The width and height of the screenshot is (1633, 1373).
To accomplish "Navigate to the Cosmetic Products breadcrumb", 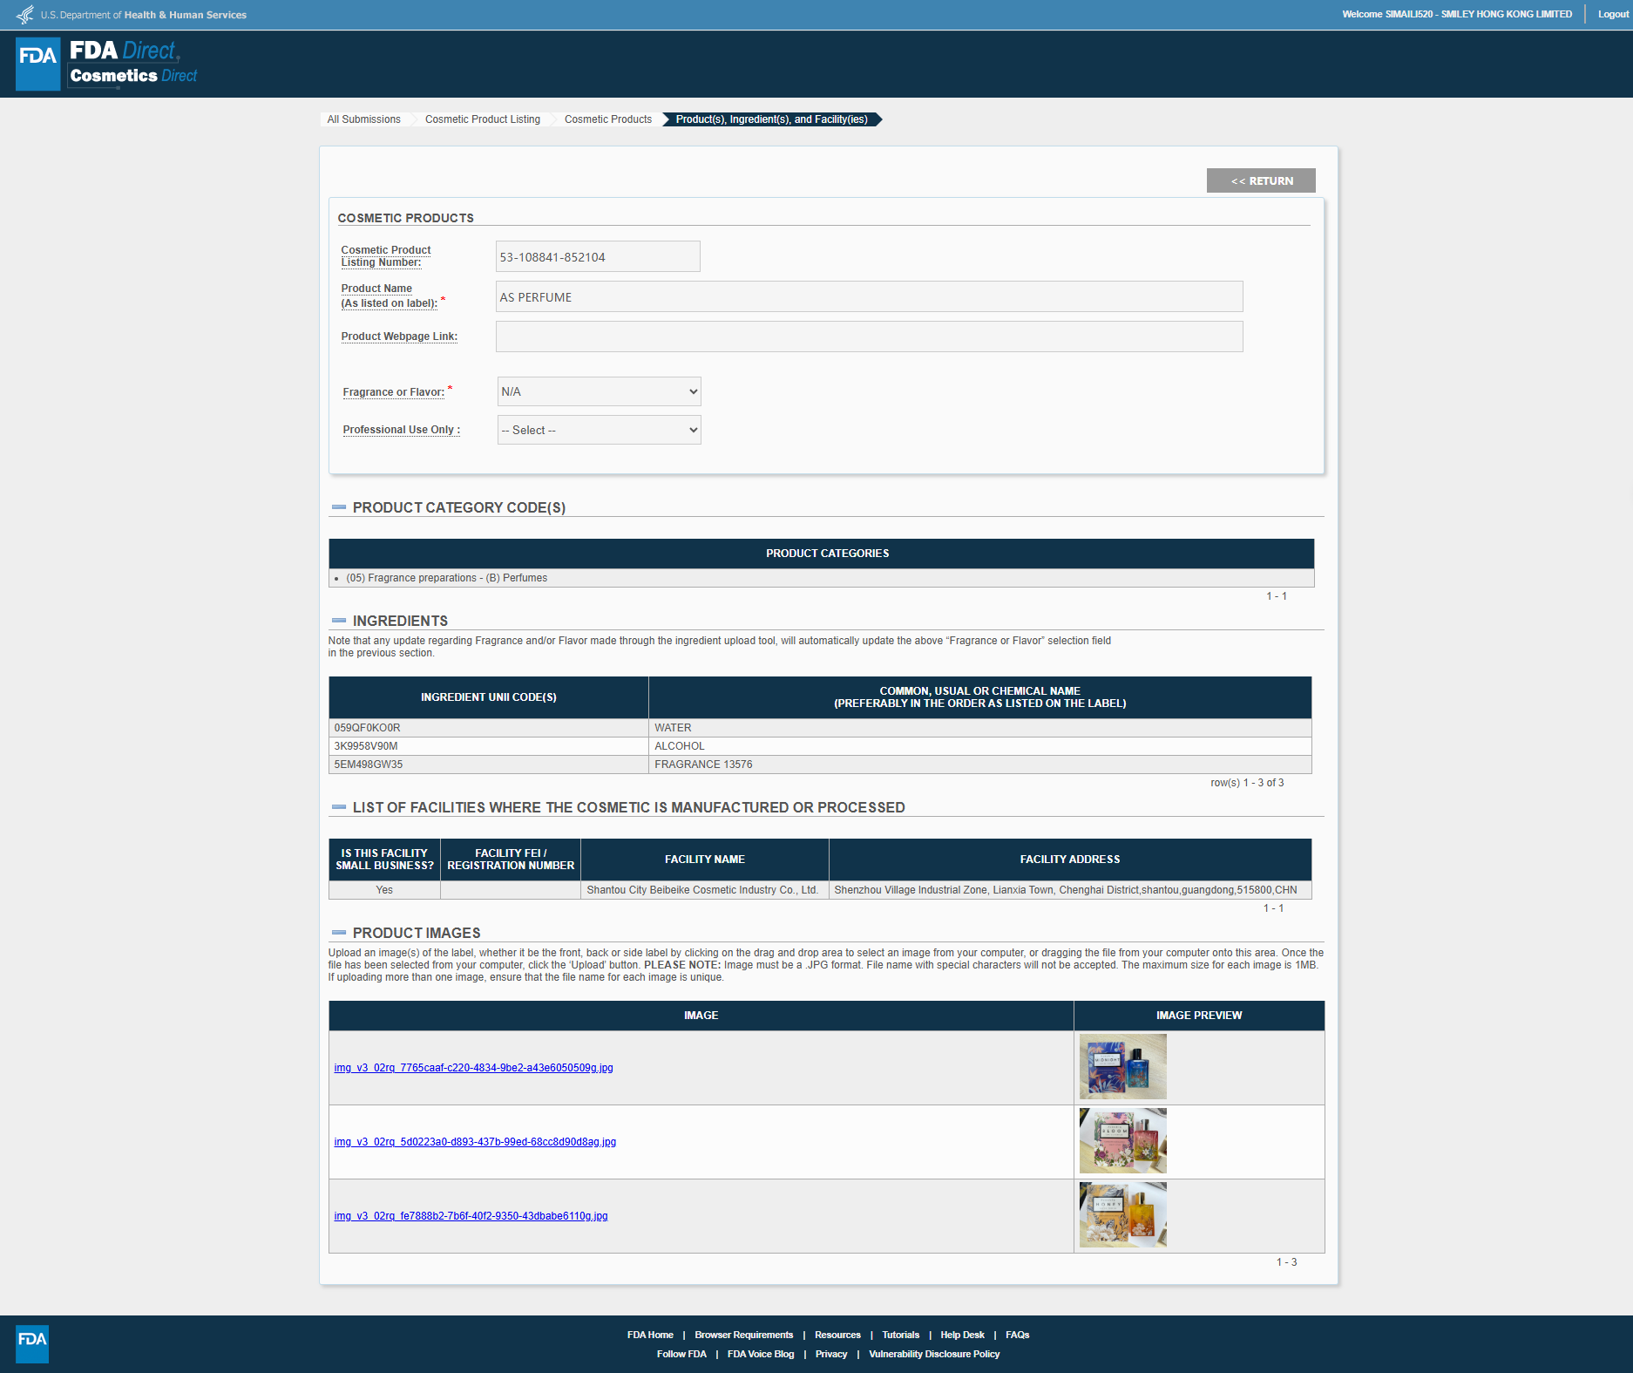I will click(x=607, y=119).
